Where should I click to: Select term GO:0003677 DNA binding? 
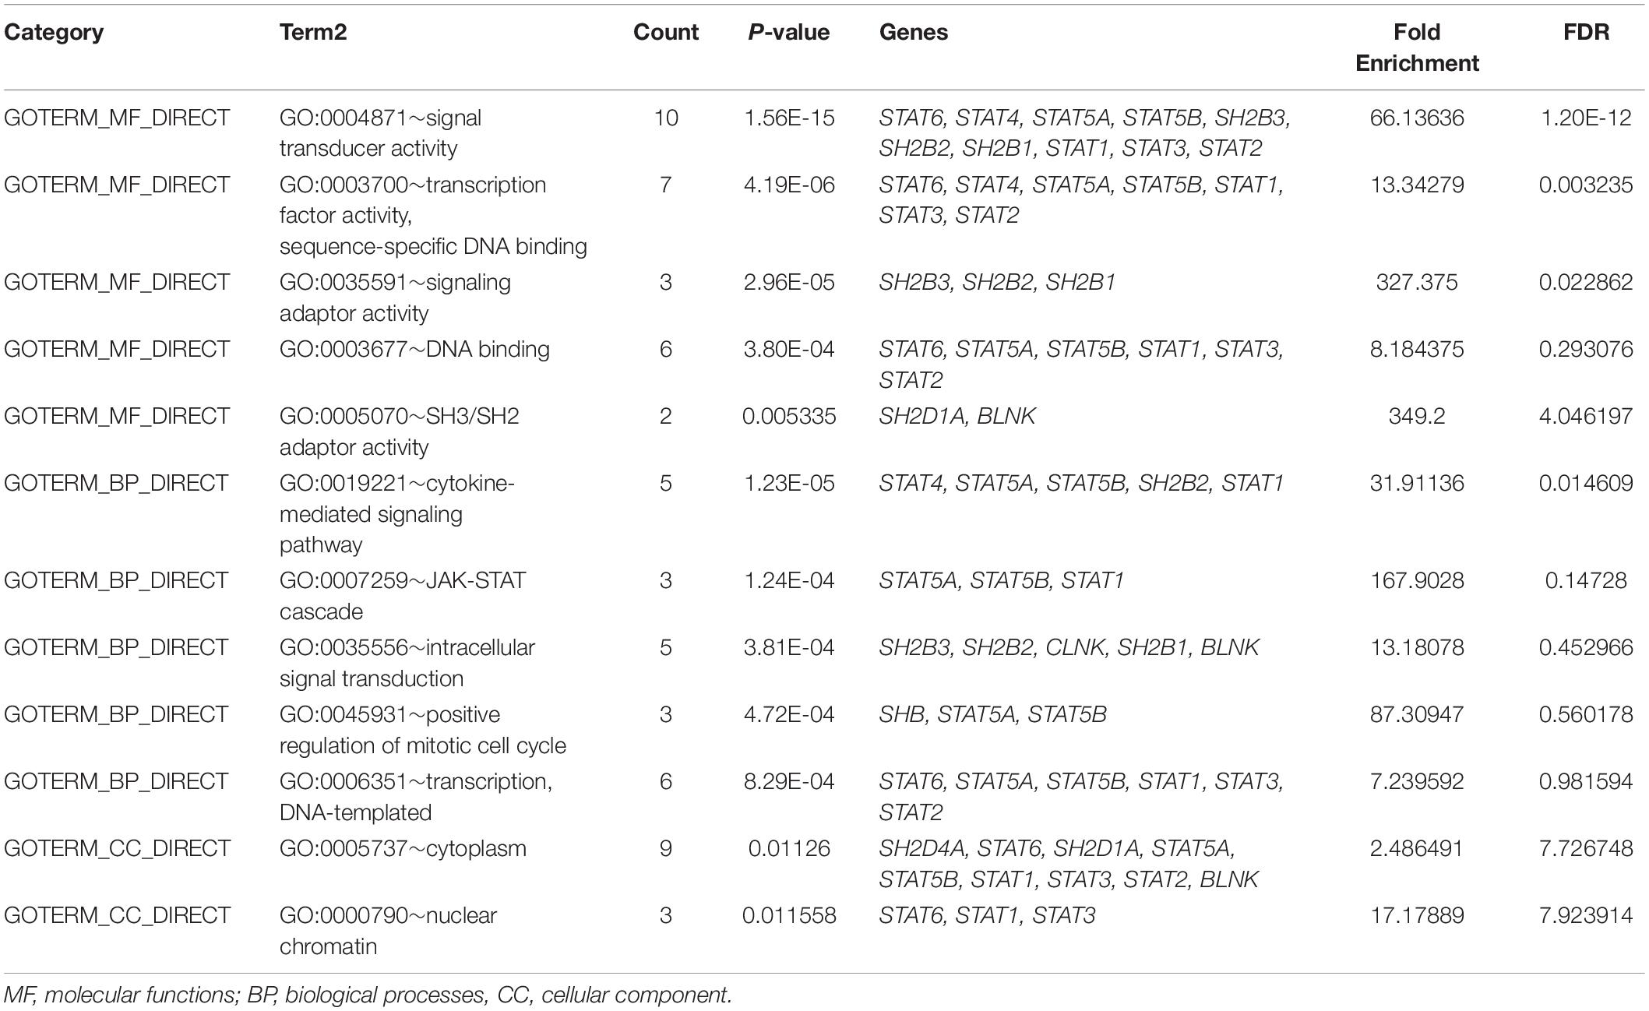(414, 350)
